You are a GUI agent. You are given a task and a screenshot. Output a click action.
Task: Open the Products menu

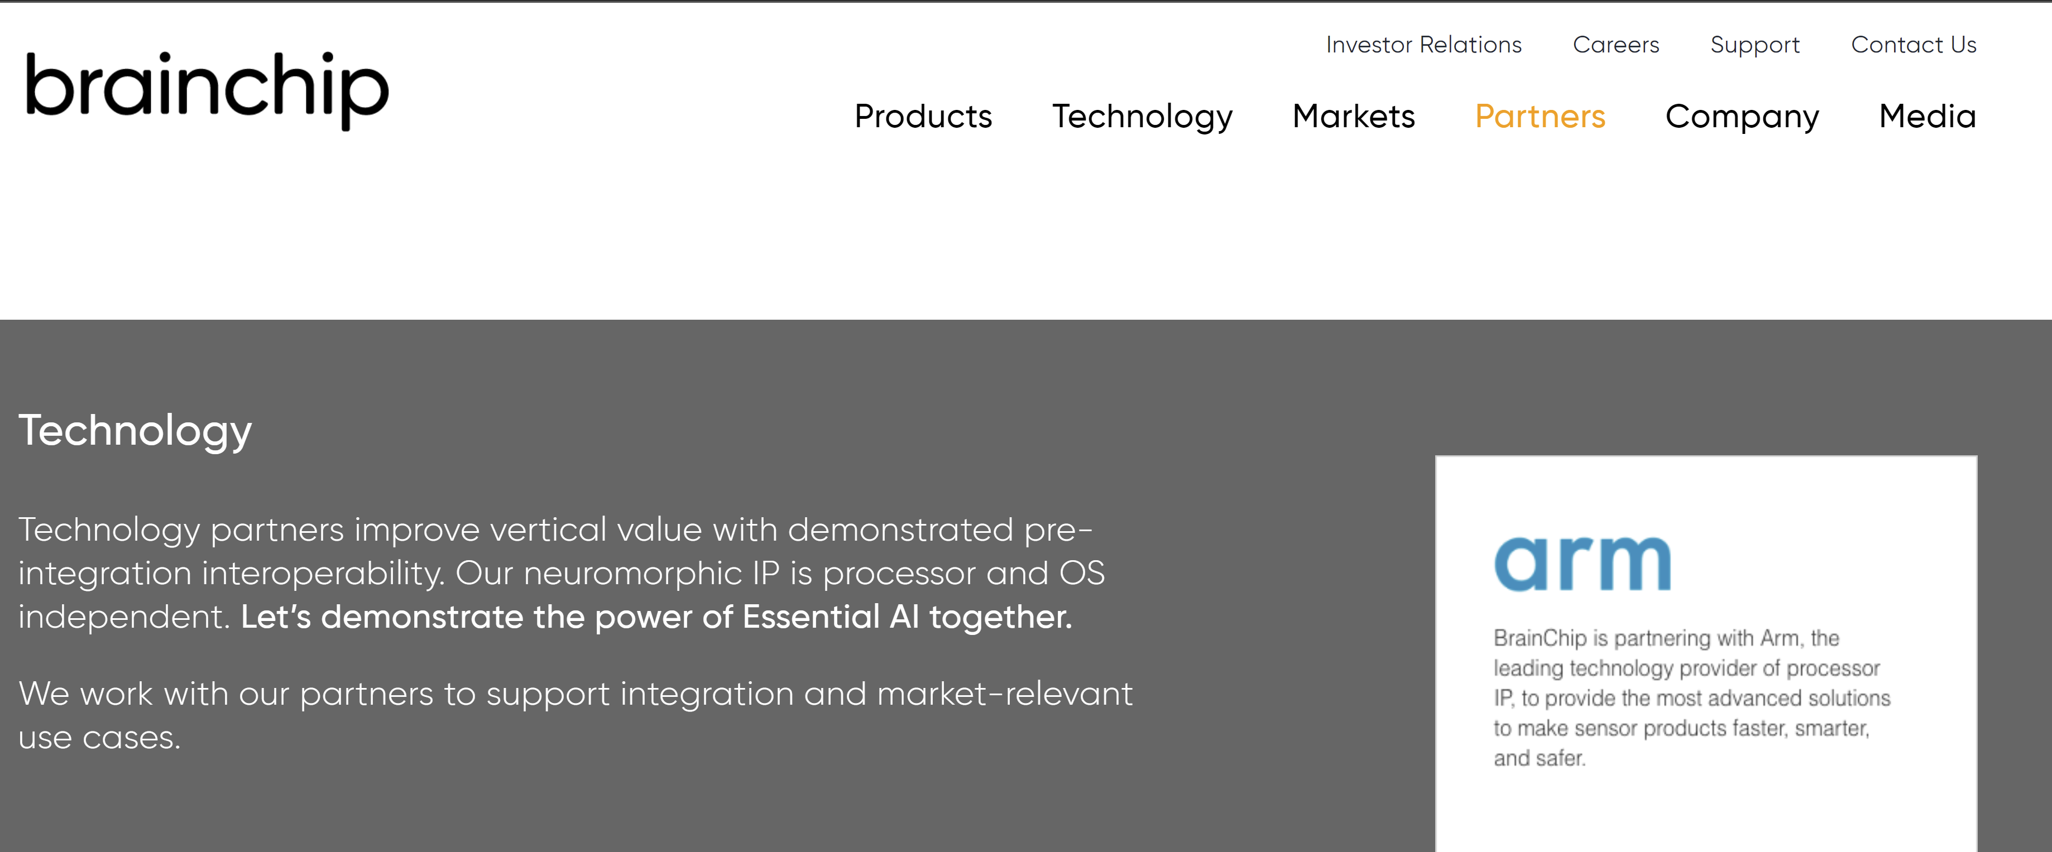coord(923,116)
